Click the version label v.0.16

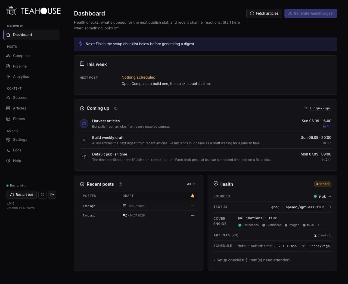coord(10,203)
